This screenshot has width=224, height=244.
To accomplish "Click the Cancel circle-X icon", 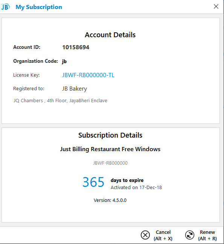I will (145, 235).
